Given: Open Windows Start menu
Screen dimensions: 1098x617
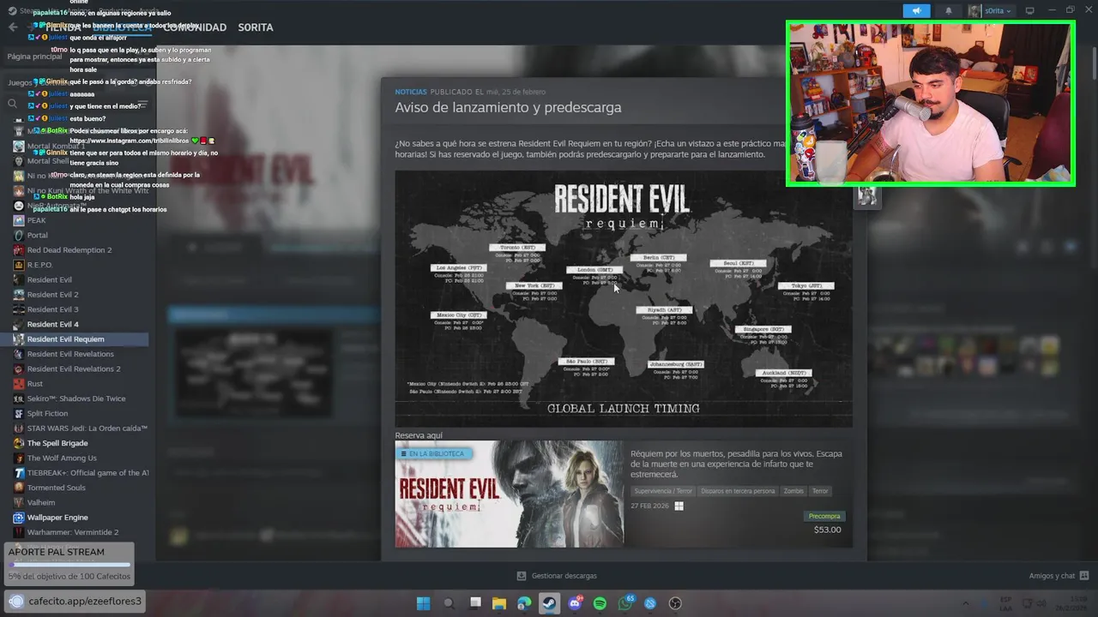Looking at the screenshot, I should pos(423,603).
